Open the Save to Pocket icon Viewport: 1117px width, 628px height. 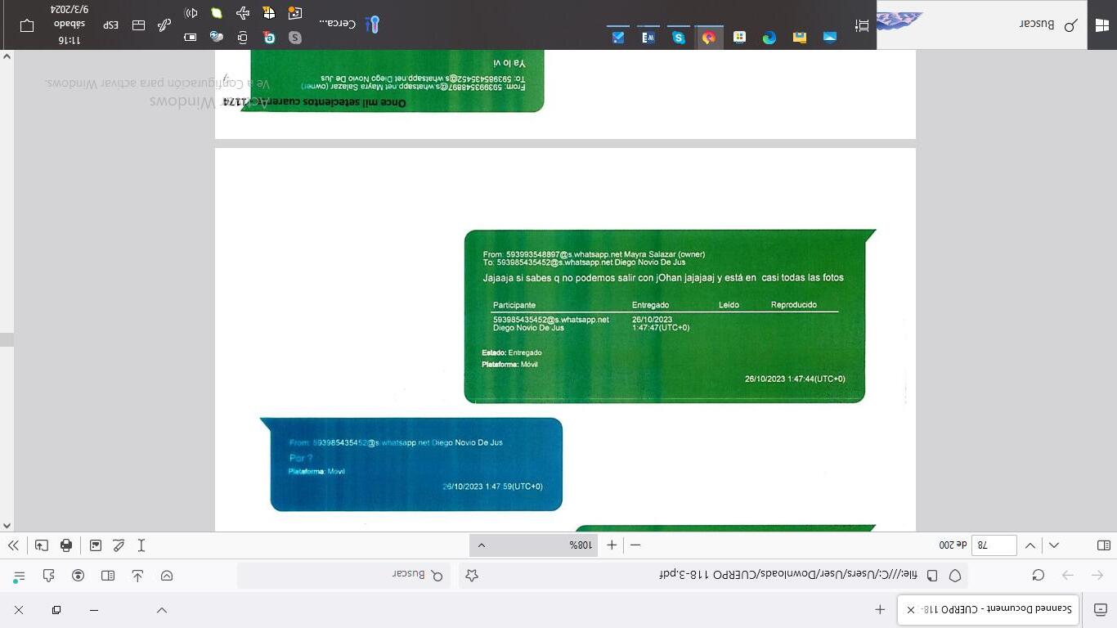pyautogui.click(x=167, y=576)
